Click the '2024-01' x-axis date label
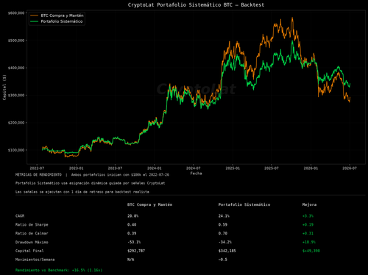 pyautogui.click(x=155, y=168)
